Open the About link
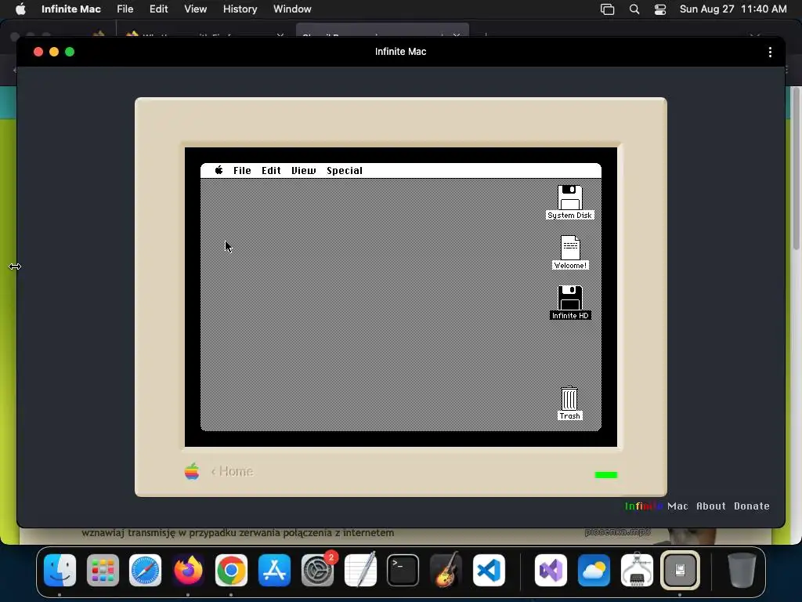The image size is (802, 602). click(x=711, y=506)
